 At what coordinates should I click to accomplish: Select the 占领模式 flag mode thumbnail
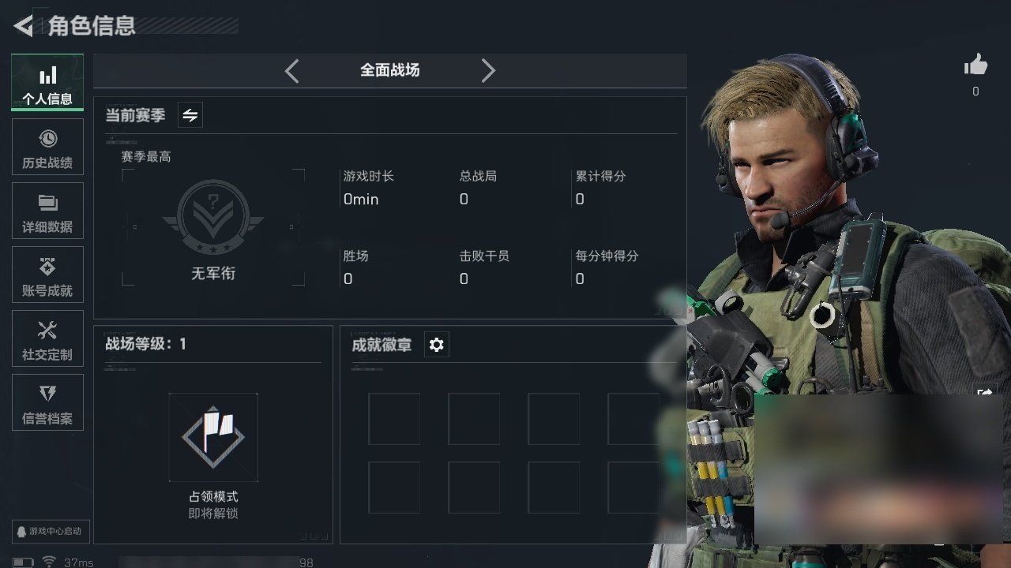tap(213, 437)
